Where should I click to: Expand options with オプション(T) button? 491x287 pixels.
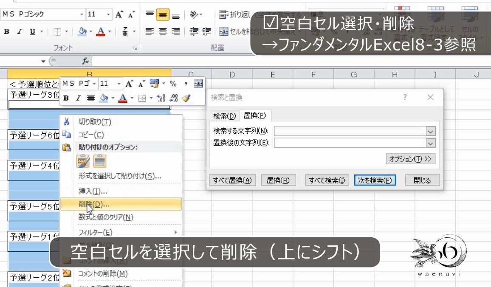click(410, 159)
